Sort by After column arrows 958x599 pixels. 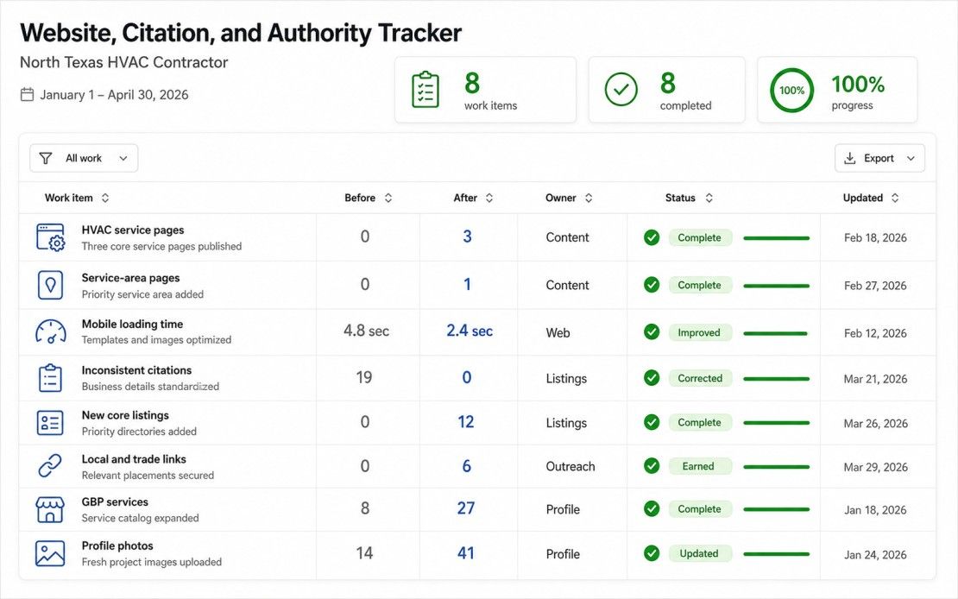[x=488, y=198]
